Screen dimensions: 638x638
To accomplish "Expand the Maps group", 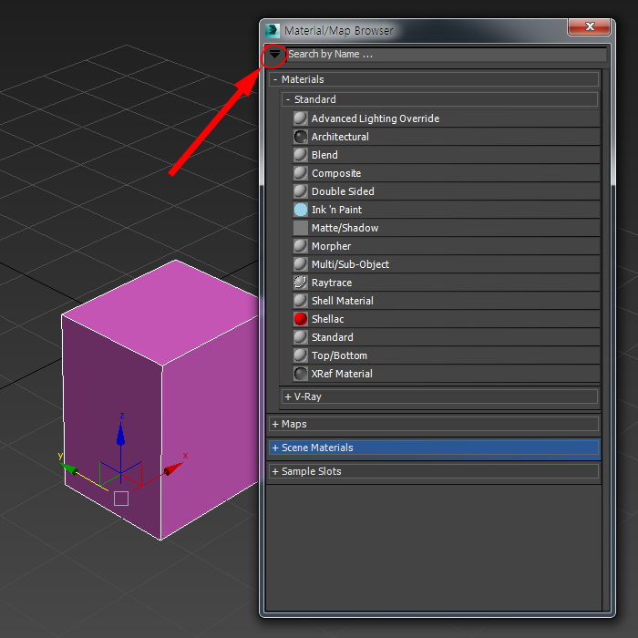I will coord(434,424).
